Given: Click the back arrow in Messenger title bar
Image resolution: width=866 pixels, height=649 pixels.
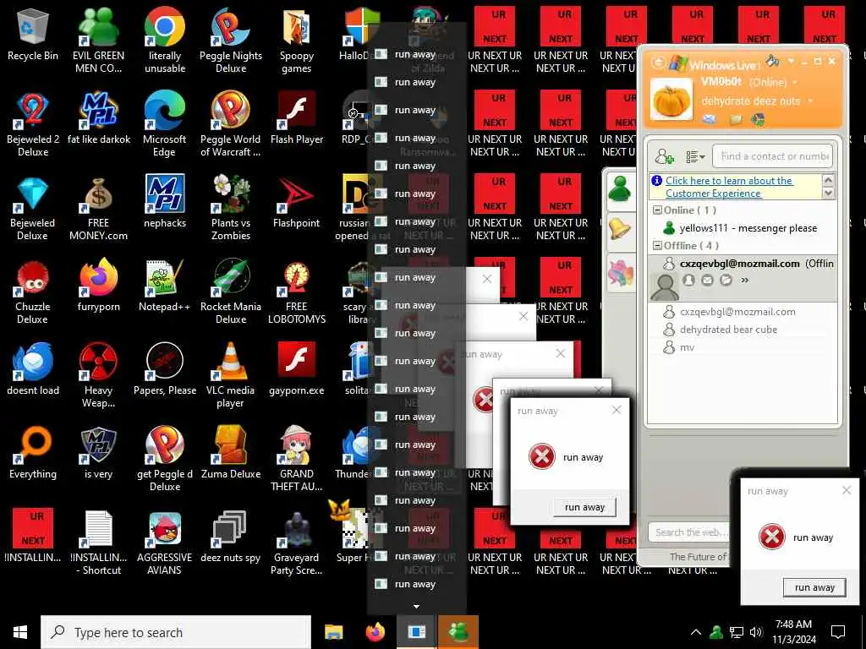Looking at the screenshot, I should [658, 63].
